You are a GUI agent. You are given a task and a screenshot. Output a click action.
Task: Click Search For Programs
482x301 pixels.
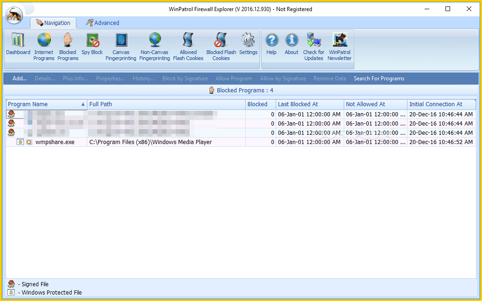click(x=379, y=78)
